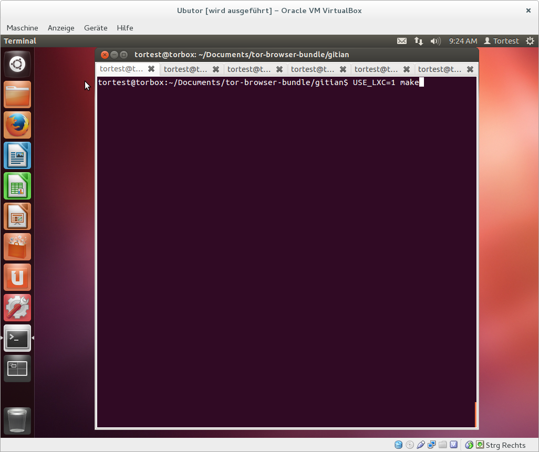The height and width of the screenshot is (452, 539).
Task: Open the system power gear menu
Action: coord(530,41)
